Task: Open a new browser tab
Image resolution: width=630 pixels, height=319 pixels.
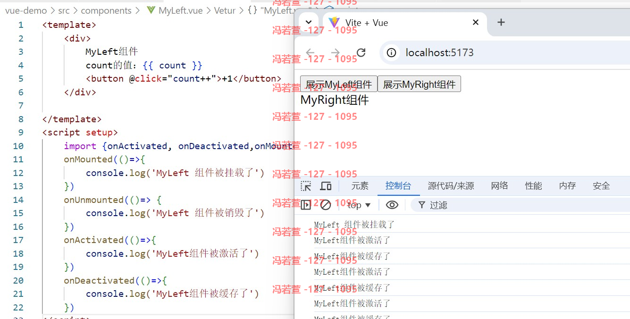Action: (501, 22)
